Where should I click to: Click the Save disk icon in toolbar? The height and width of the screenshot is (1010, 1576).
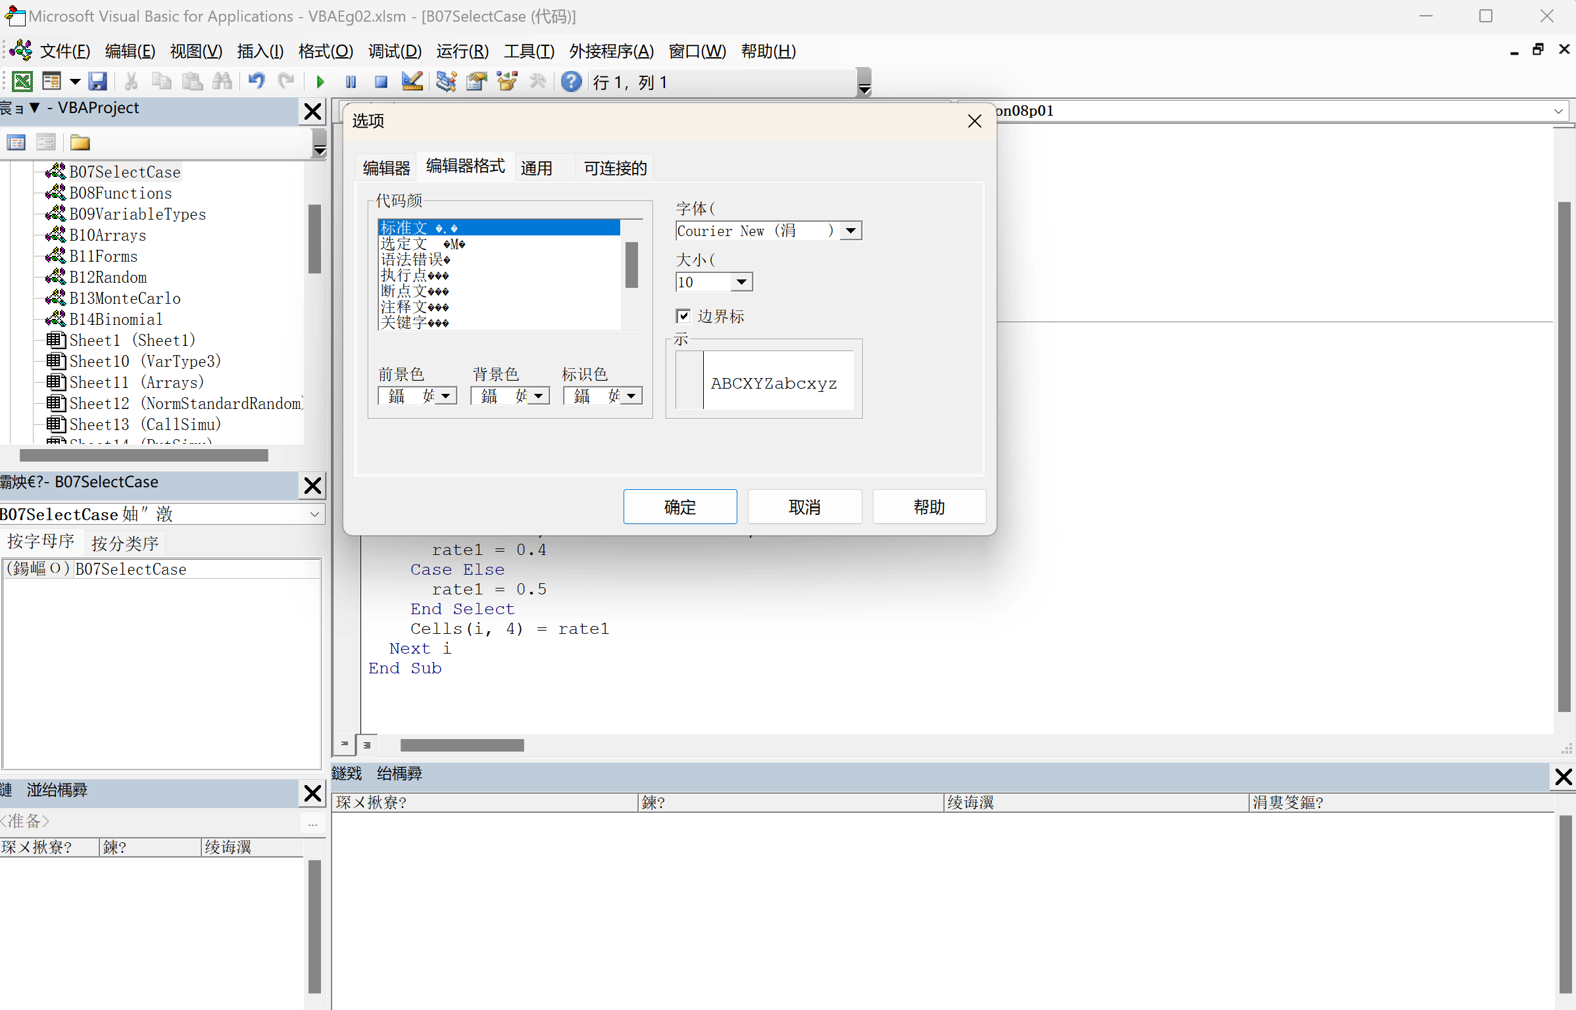click(98, 82)
